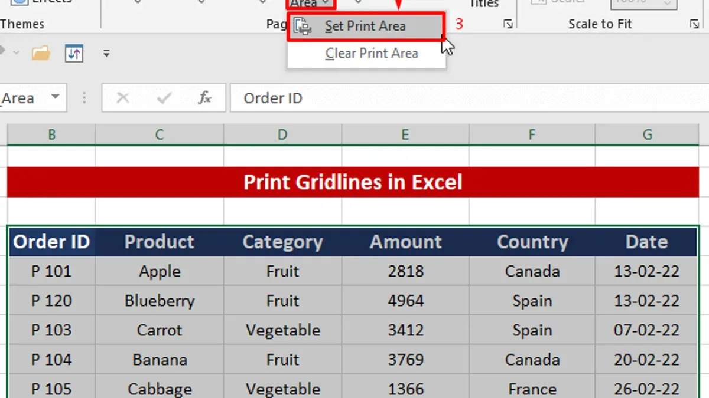Confirm entry with formula bar checkmark icon

(x=164, y=98)
